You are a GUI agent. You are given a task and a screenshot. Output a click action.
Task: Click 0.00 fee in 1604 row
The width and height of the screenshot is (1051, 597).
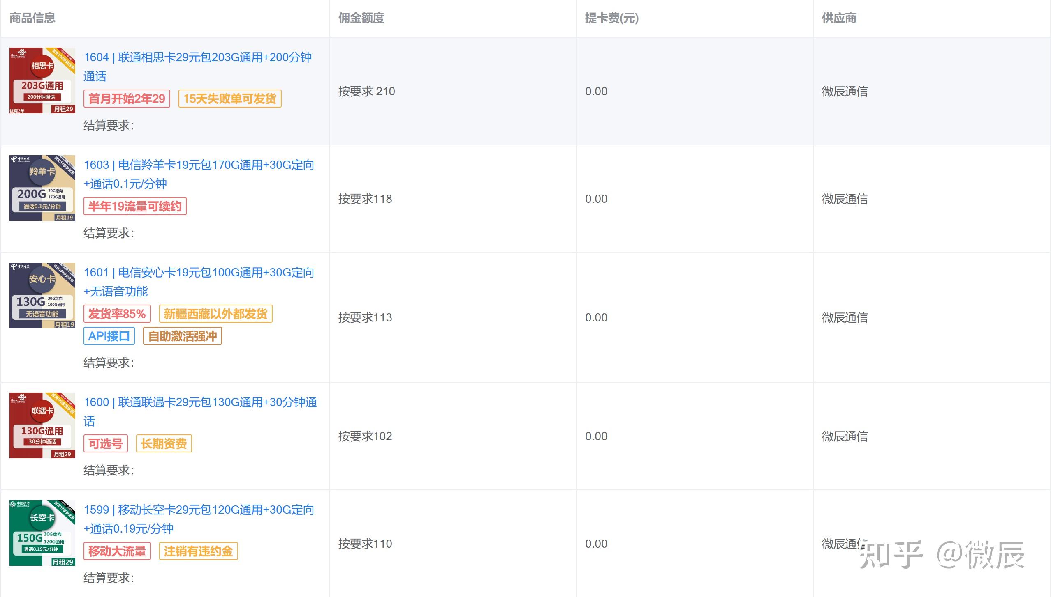[596, 91]
